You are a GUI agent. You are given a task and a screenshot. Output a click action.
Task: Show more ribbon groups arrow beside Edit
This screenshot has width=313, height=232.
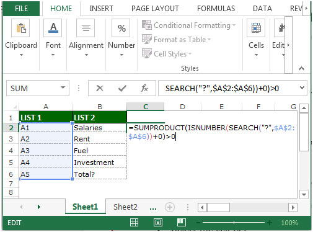288,45
